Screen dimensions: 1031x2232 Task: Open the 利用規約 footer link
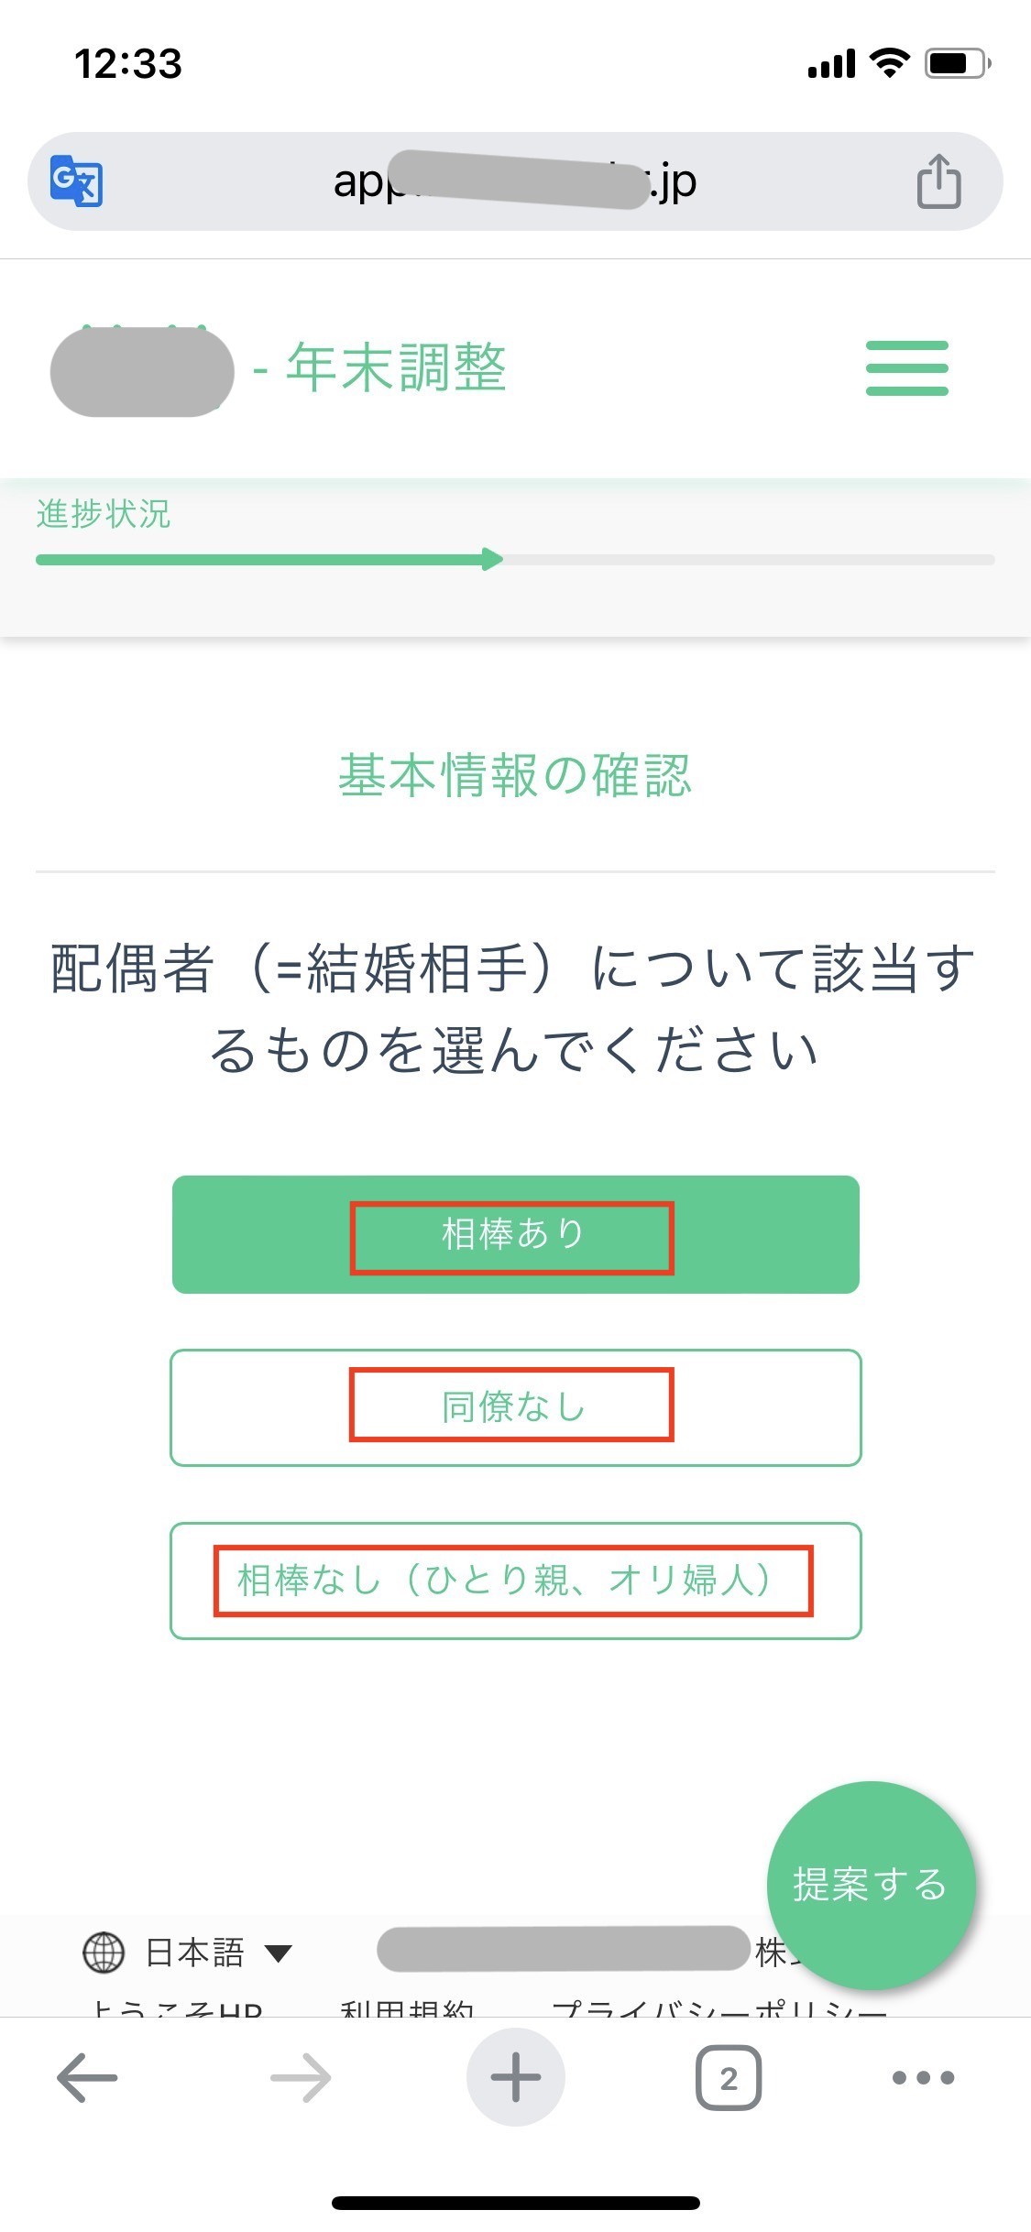(407, 2009)
